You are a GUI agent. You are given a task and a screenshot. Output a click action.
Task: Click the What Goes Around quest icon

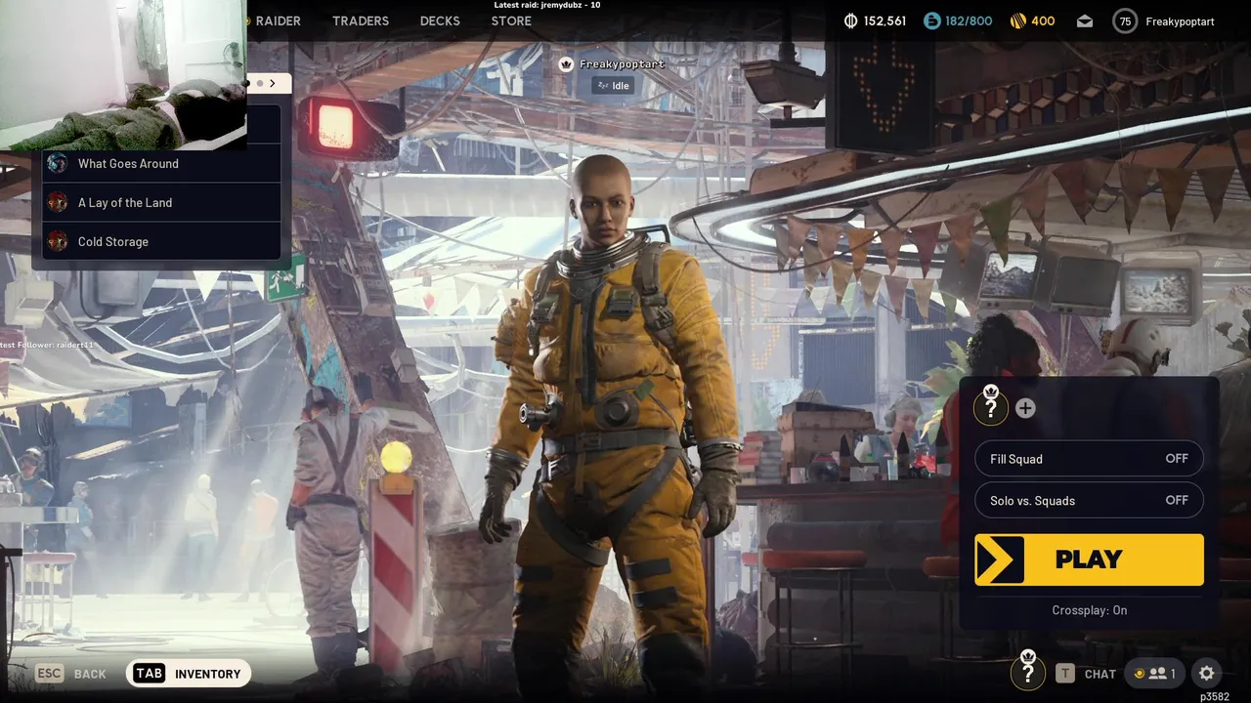[58, 163]
